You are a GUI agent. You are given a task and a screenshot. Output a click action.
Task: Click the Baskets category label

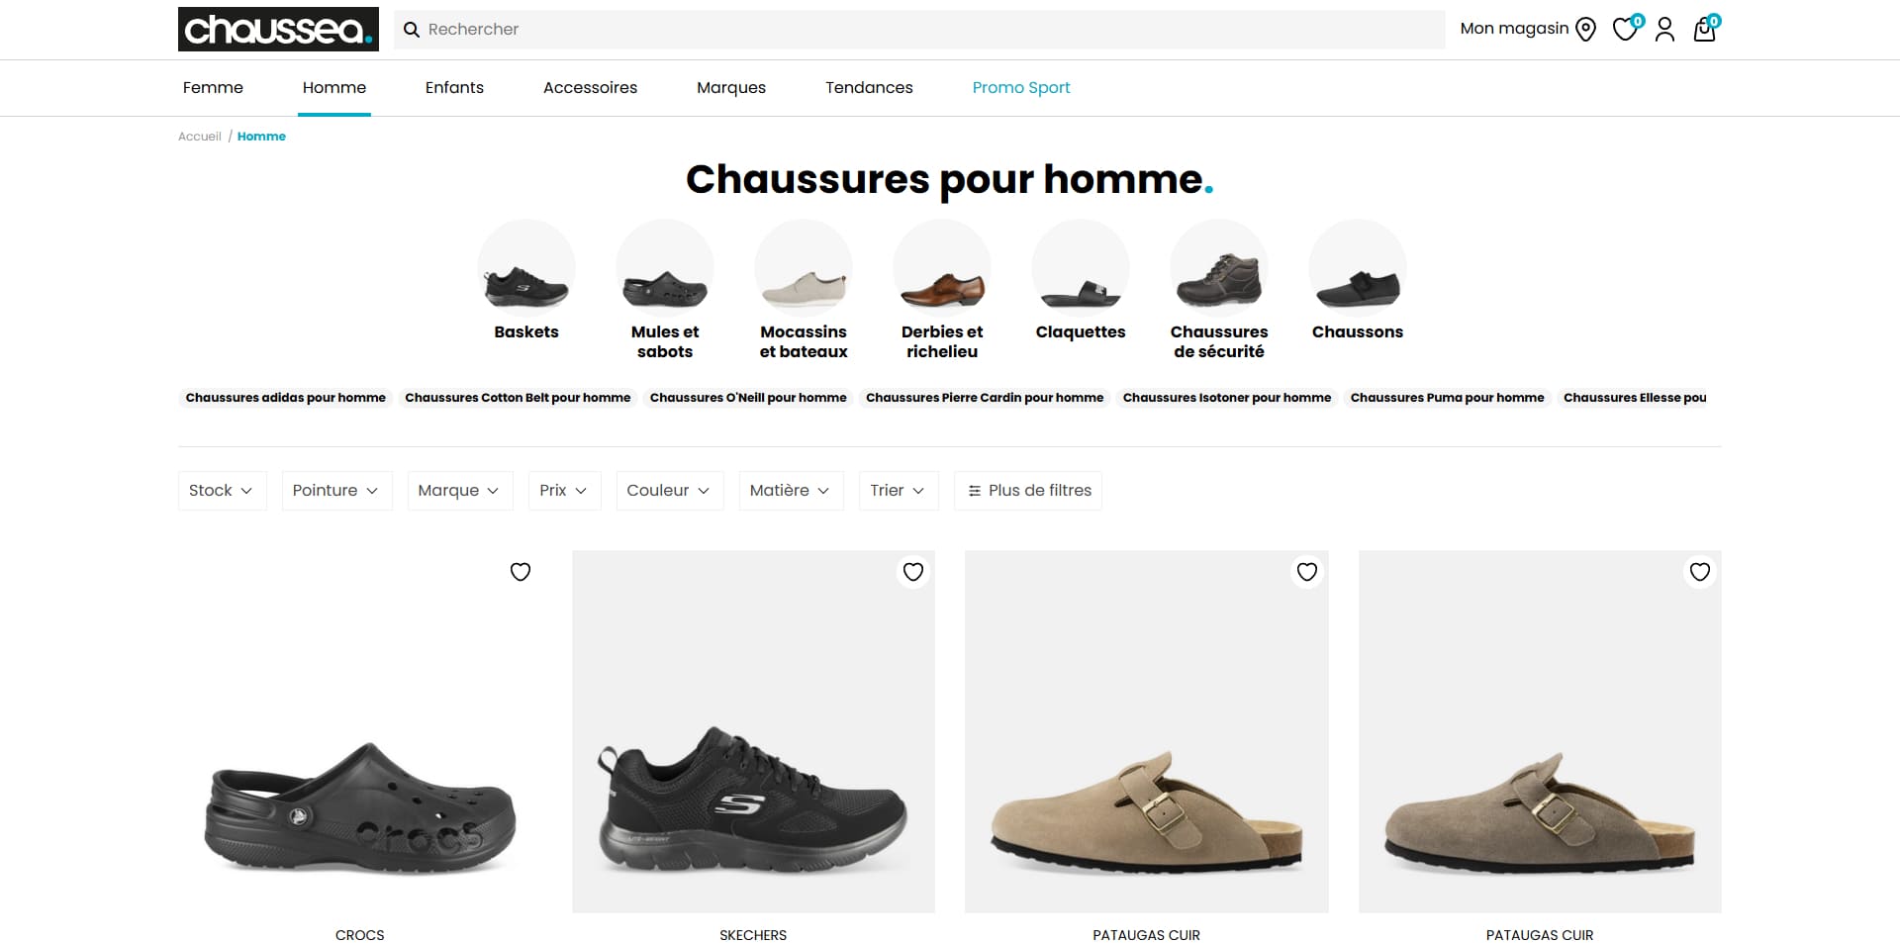tap(526, 332)
